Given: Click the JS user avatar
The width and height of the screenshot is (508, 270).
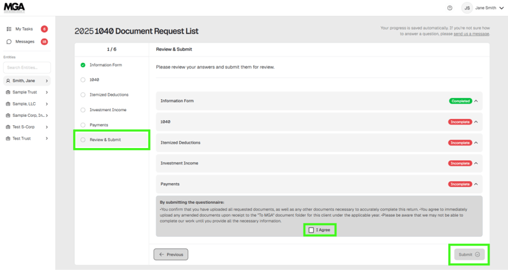Looking at the screenshot, I should [x=467, y=8].
